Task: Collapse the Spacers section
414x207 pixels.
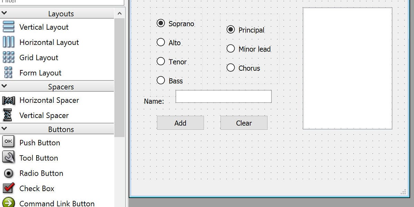Action: pos(4,86)
